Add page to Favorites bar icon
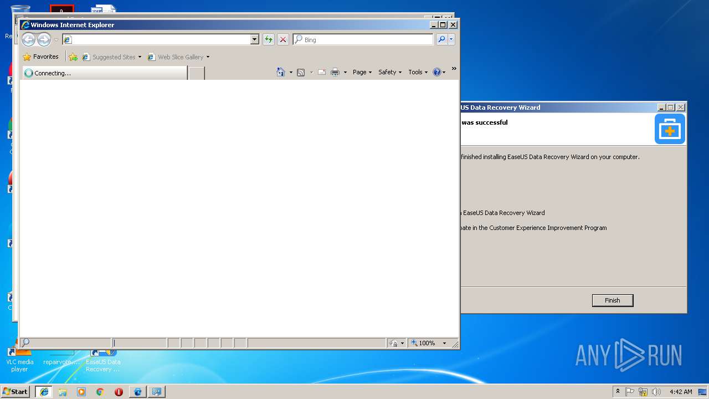This screenshot has width=709, height=399. (x=73, y=57)
